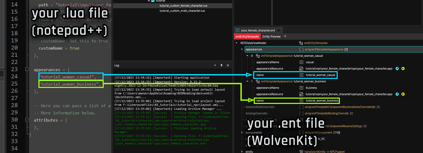Screen dimensions: 423x153
Task: Toggle the code fold at the attributes line
Action: (x=27, y=120)
